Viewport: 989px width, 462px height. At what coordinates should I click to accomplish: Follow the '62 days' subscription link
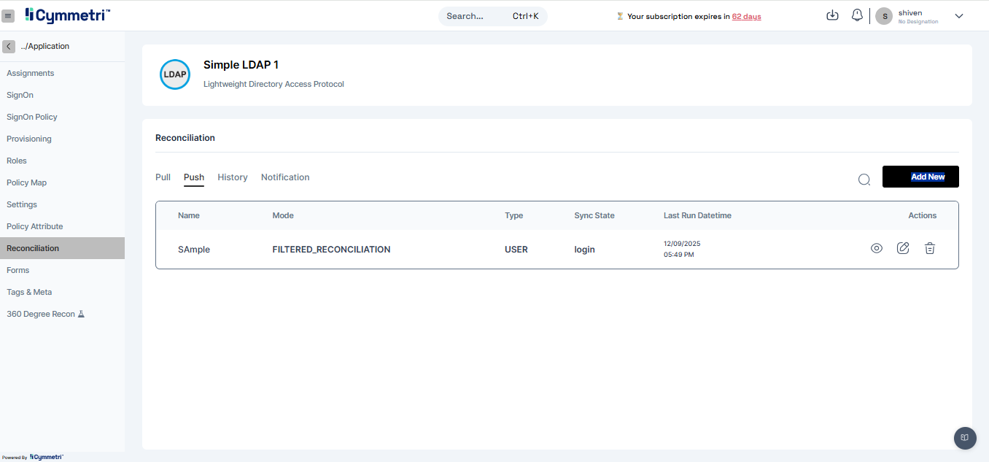(746, 16)
